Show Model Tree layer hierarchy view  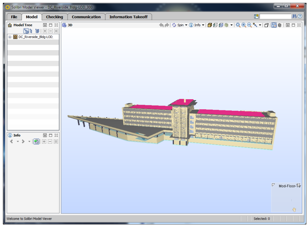point(37,31)
